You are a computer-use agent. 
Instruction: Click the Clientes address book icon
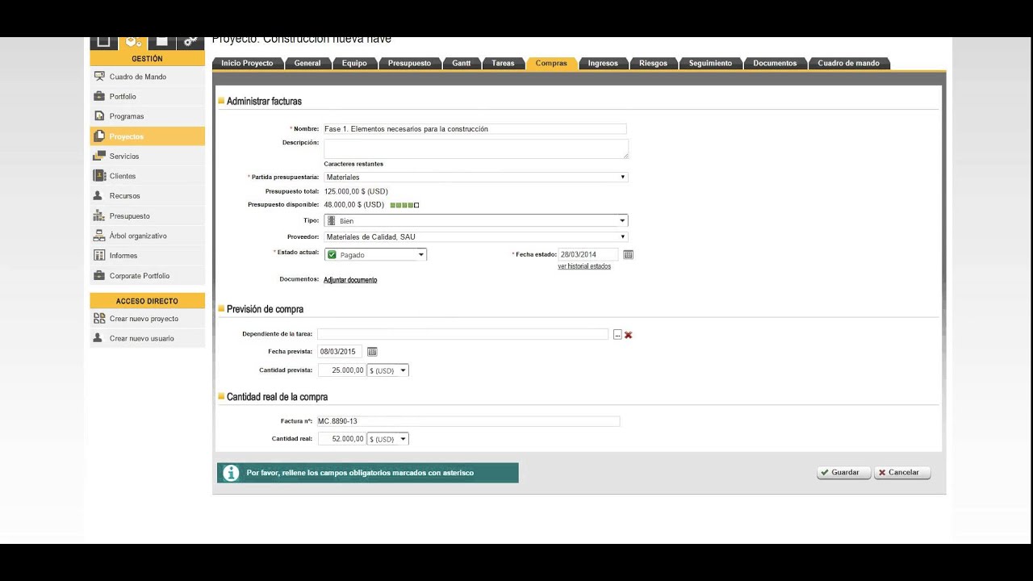[99, 176]
